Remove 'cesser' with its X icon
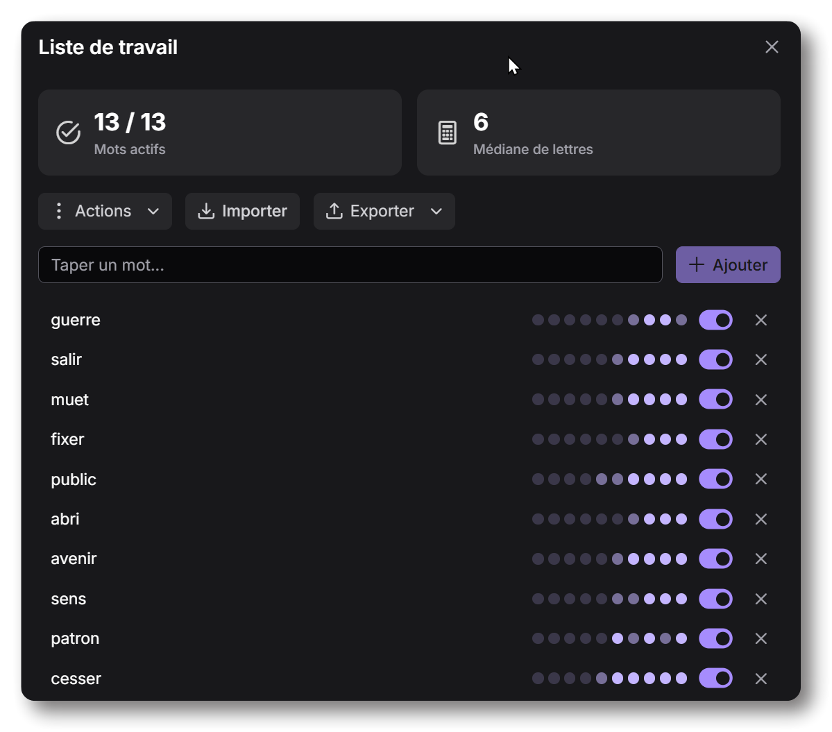832x732 pixels. pos(761,679)
